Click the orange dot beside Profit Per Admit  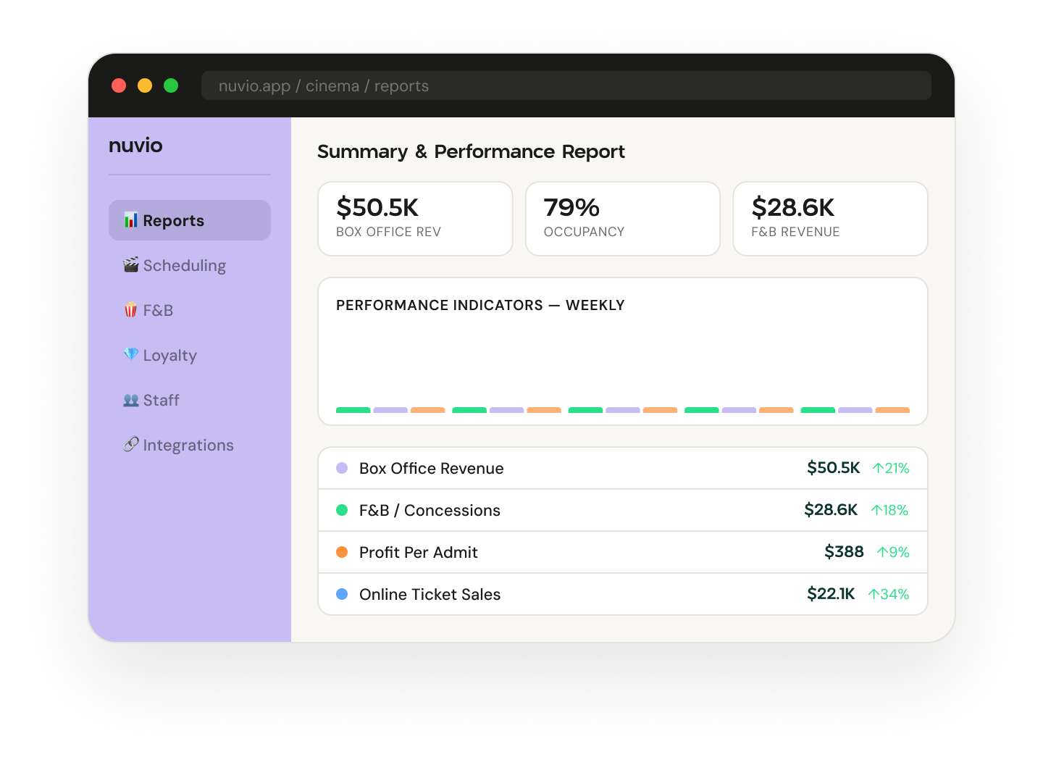342,552
